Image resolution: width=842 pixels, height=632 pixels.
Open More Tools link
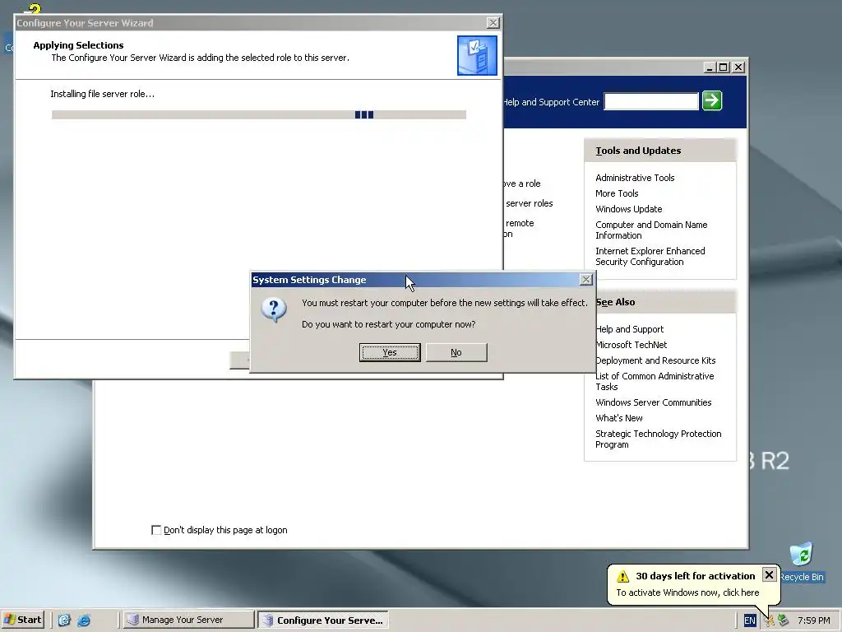tap(617, 193)
